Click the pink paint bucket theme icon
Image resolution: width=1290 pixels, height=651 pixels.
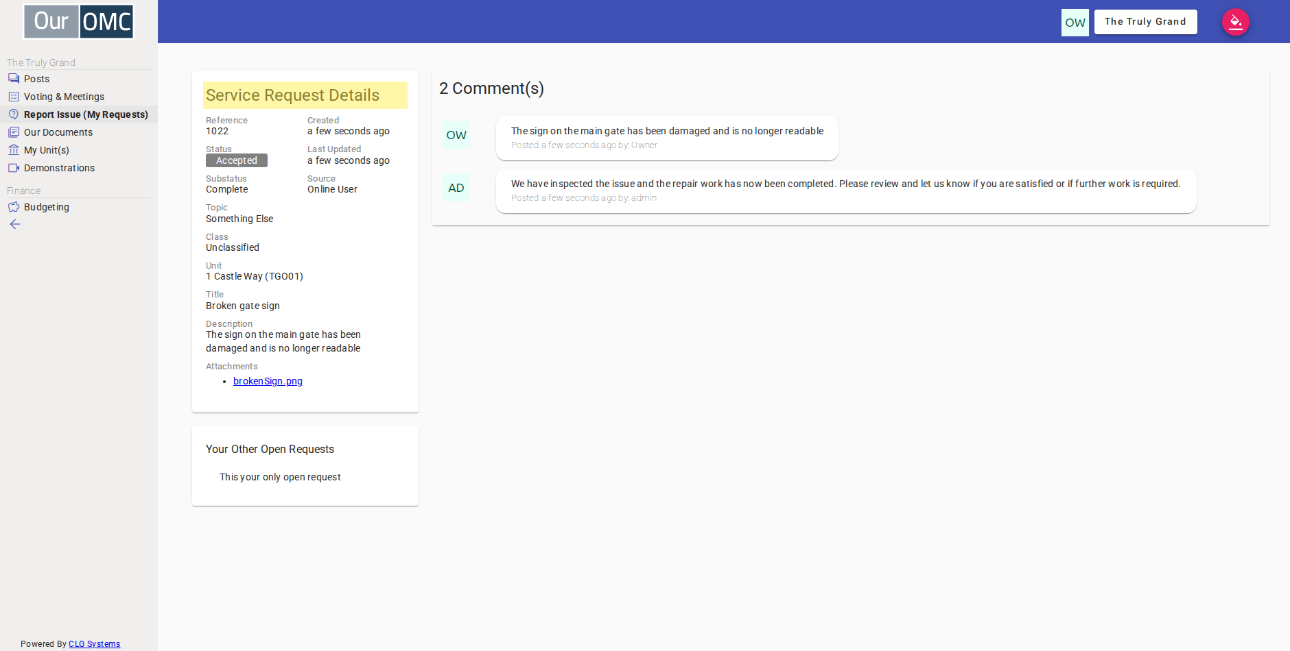coord(1236,22)
